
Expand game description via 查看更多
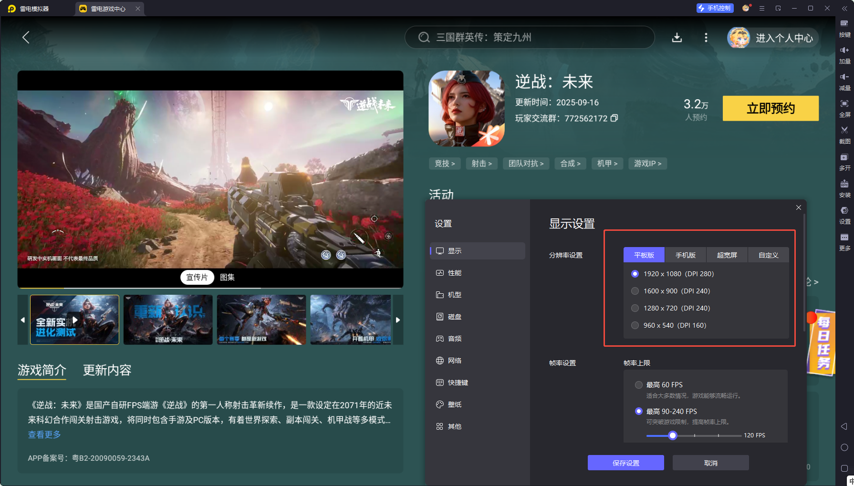[x=44, y=434]
